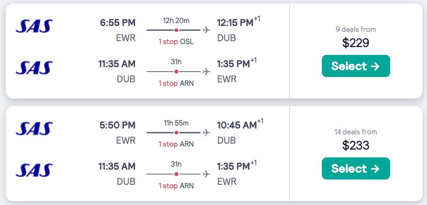Click the SAS logo beside the 6:55 PM departure
Screen dimensions: 427x205
pos(34,26)
